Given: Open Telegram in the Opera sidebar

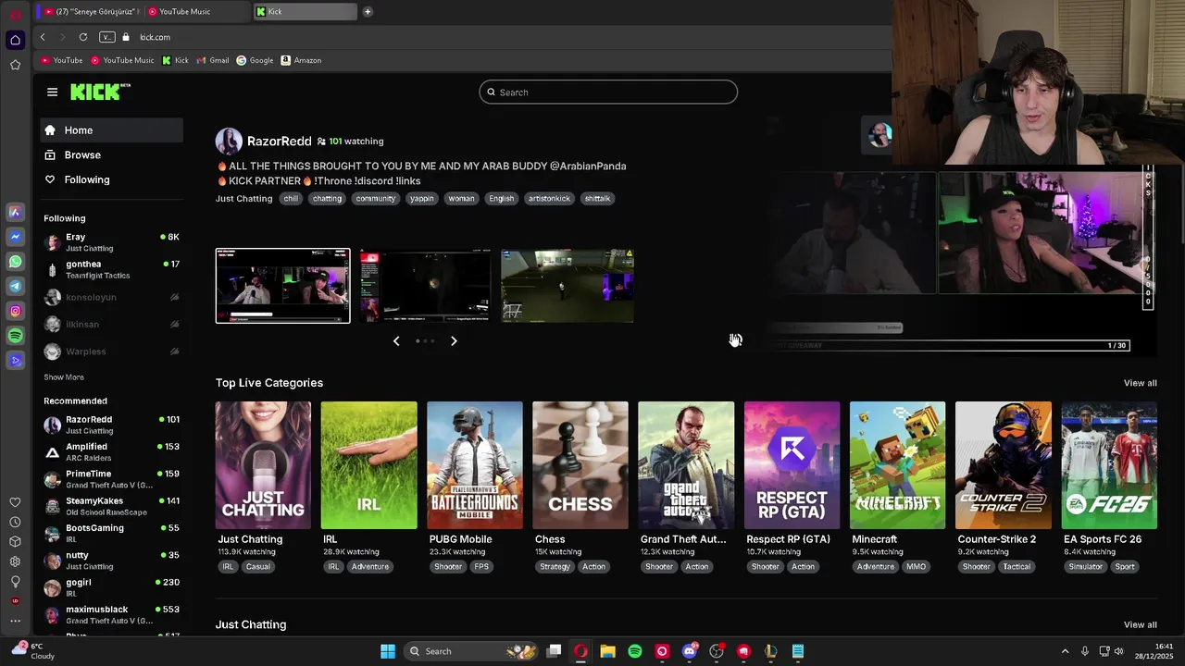Looking at the screenshot, I should [15, 287].
